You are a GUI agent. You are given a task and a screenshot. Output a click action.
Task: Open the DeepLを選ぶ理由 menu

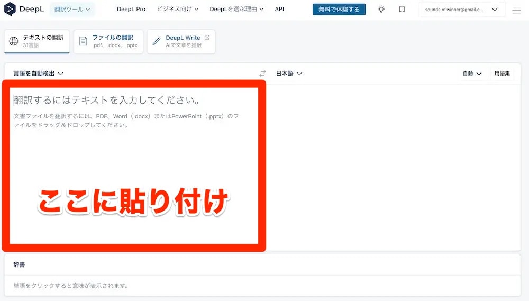click(x=236, y=9)
